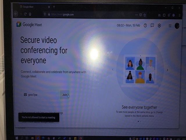The width and height of the screenshot is (186, 140).
Task: Open the Google apps grid
Action: (170, 26)
